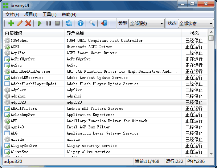Open the 状态 dropdown showing 全部状态
This screenshot has height=168, width=217.
click(x=196, y=23)
